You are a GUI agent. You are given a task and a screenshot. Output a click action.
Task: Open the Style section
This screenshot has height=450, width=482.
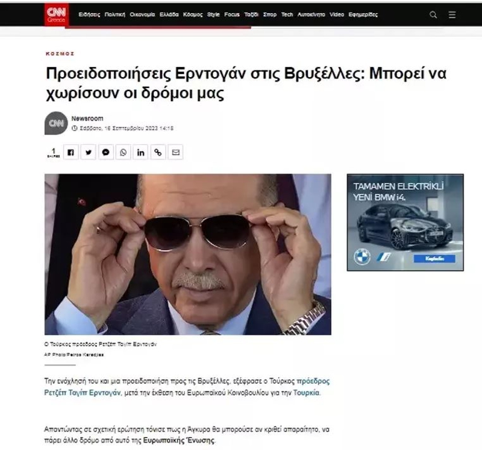click(x=213, y=14)
